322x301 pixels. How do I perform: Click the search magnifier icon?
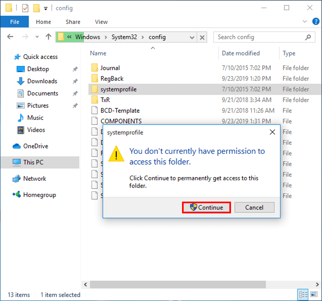click(x=308, y=37)
